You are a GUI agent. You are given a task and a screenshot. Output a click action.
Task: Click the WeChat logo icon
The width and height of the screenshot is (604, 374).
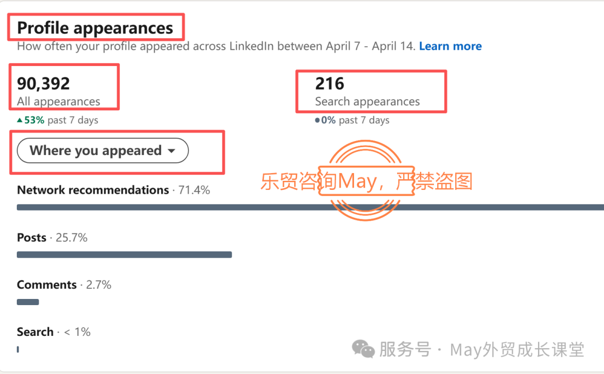[363, 350]
